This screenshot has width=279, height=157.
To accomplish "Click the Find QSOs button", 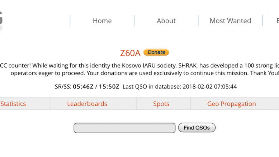I will click(197, 128).
